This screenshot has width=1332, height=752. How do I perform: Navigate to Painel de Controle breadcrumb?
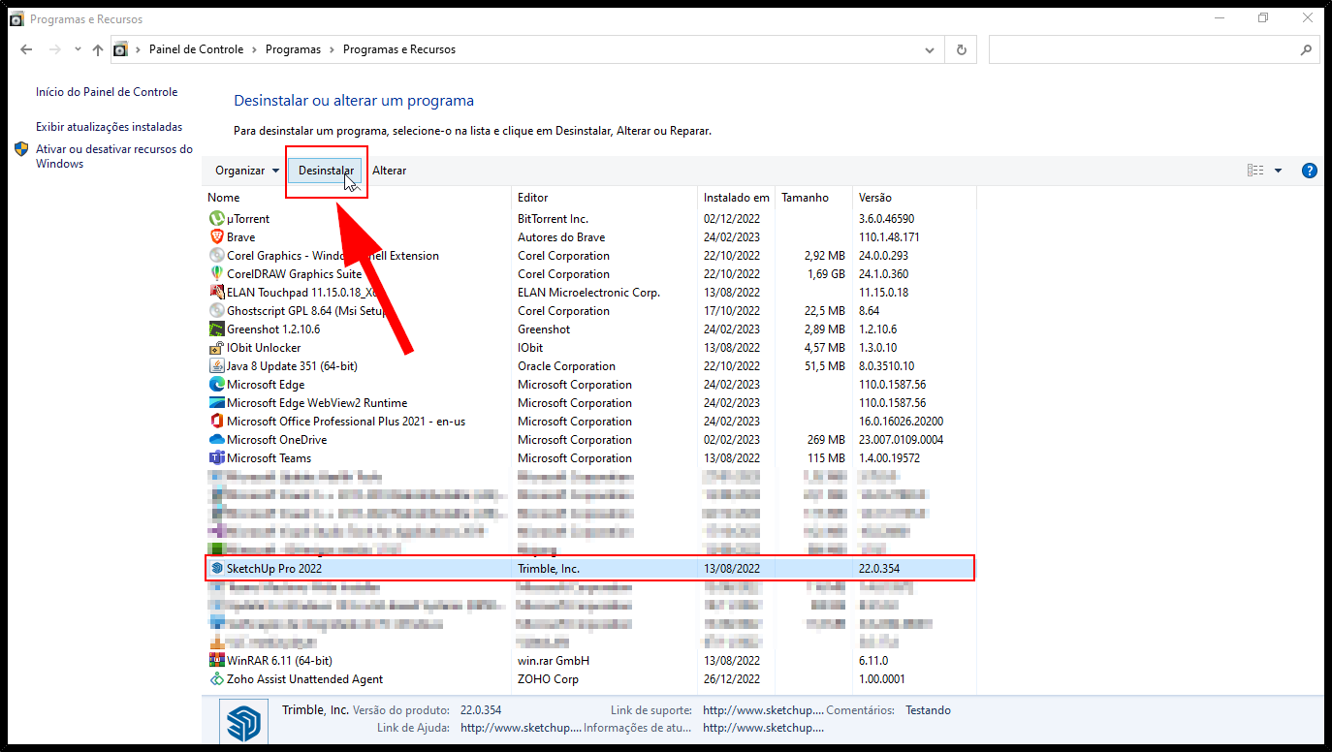click(197, 49)
